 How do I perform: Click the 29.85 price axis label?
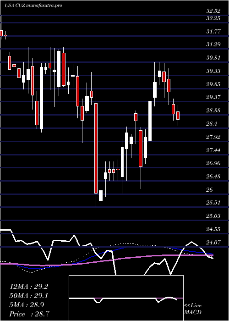click(213, 84)
